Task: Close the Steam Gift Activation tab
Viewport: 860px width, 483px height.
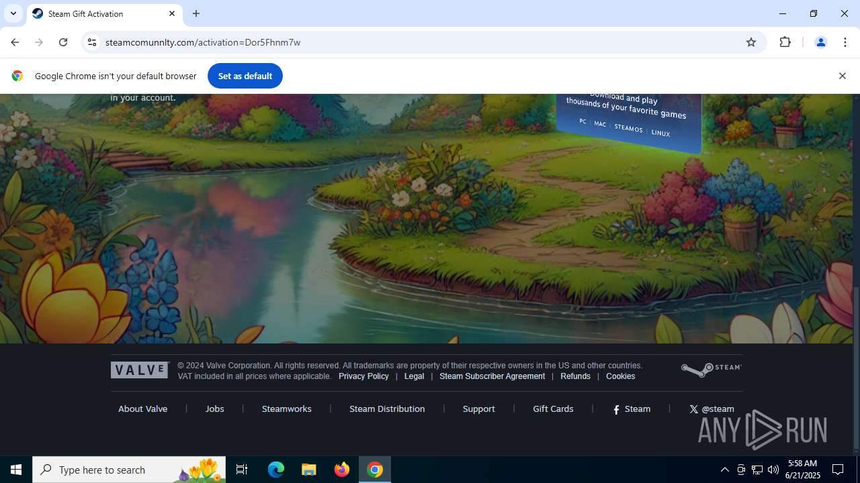Action: [x=172, y=13]
